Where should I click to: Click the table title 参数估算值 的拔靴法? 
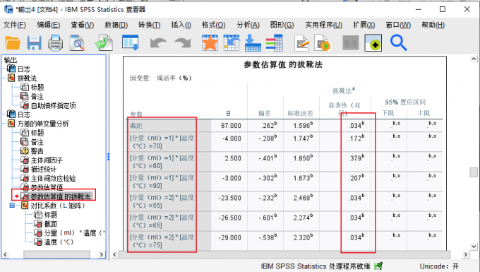tap(283, 64)
